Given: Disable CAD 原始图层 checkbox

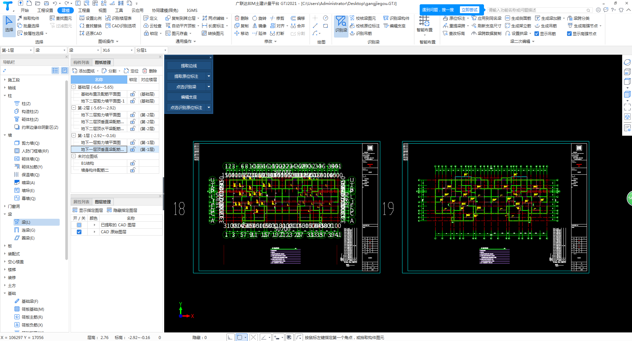Looking at the screenshot, I should click(79, 232).
